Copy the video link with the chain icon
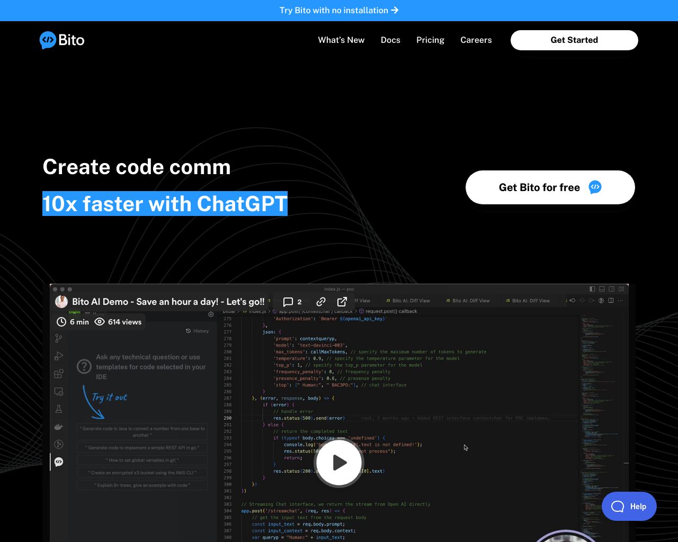This screenshot has width=678, height=542. tap(321, 302)
